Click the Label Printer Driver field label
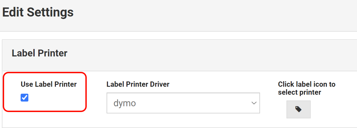 coord(138,84)
